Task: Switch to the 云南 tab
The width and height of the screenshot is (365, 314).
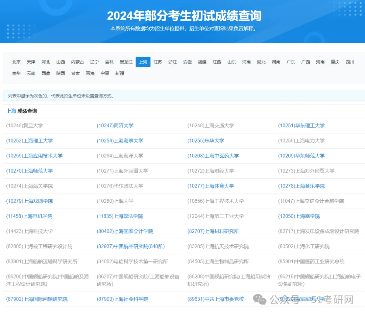Action: coord(31,73)
